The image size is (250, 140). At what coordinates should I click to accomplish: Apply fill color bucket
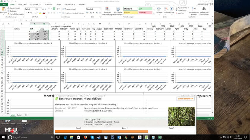(40, 13)
